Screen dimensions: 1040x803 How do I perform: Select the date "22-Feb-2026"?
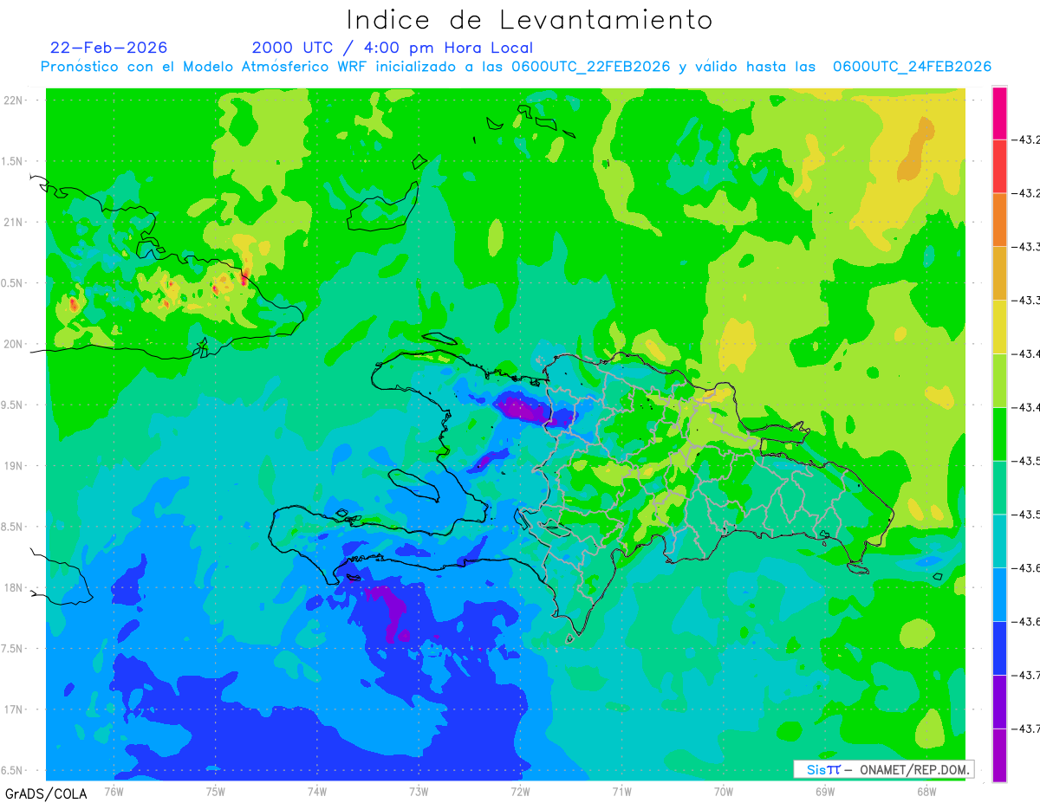[x=109, y=48]
